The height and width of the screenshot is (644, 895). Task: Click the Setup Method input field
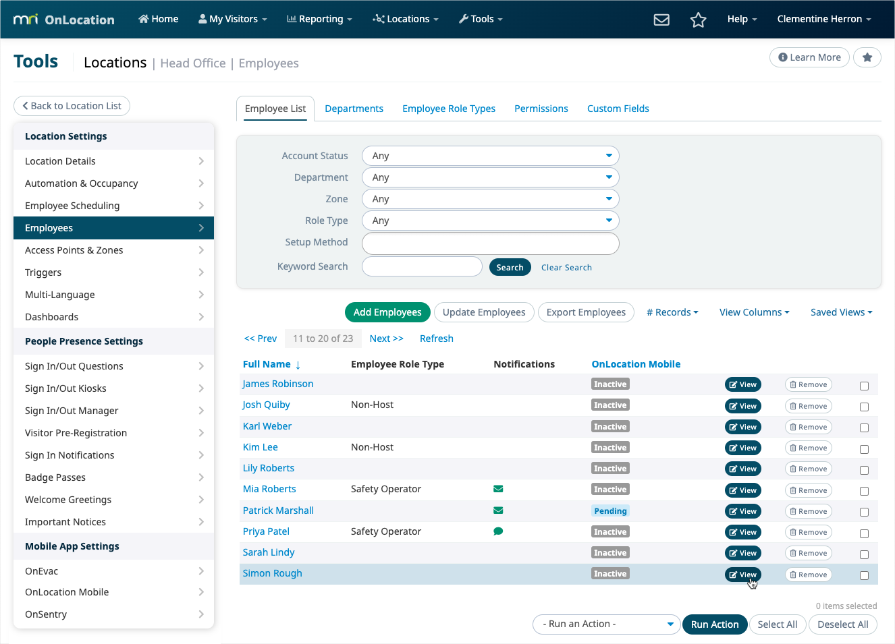pos(491,243)
